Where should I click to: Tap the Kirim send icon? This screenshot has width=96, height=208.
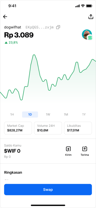68,149
